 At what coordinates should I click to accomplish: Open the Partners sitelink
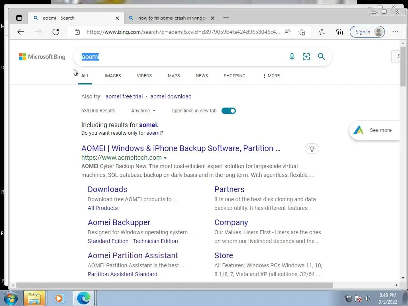(x=229, y=189)
